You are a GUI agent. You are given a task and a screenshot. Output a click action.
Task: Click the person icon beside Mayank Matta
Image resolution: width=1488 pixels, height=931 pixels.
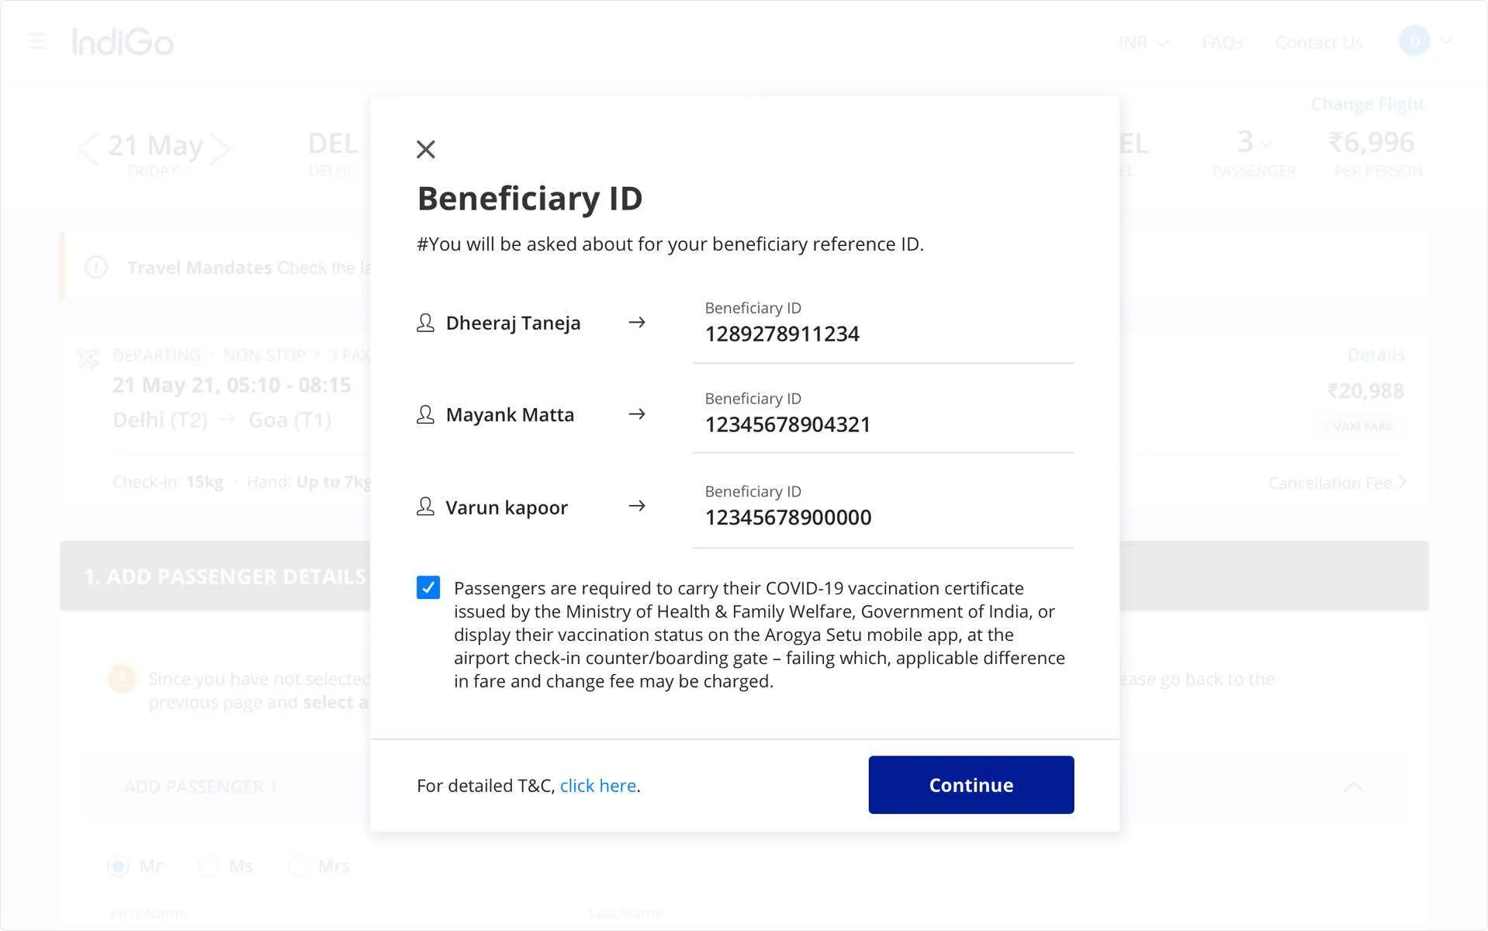pos(425,414)
